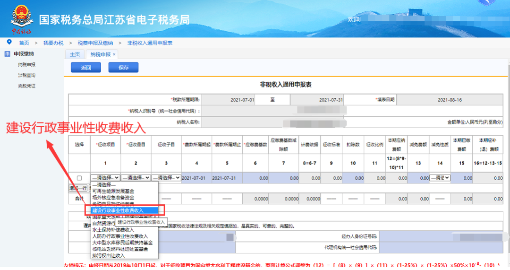Click the 应缴费基数减除额 input in column 7
Viewport: 510px width, 270px height.
(284, 178)
